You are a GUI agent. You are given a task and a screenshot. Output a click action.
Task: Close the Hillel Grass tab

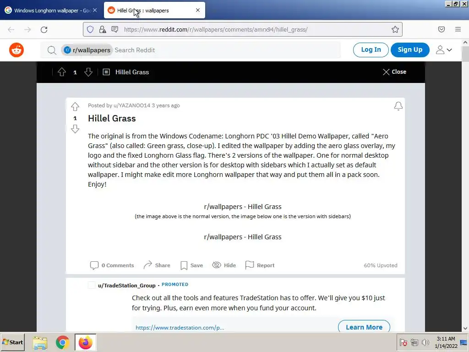(198, 10)
